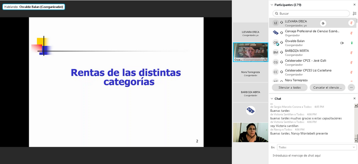Click Osvaldo Balan's camera icon
The height and width of the screenshot is (164, 358).
coord(342,43)
